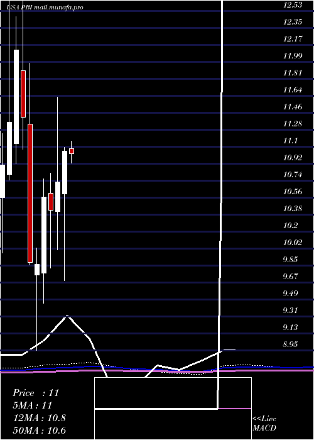Click the 10.92 price axis label

point(293,158)
